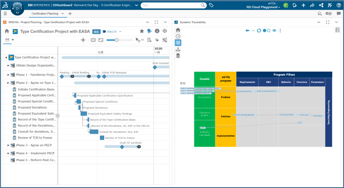Click the Requirements pillar header
This screenshot has width=344, height=188.
click(x=247, y=82)
